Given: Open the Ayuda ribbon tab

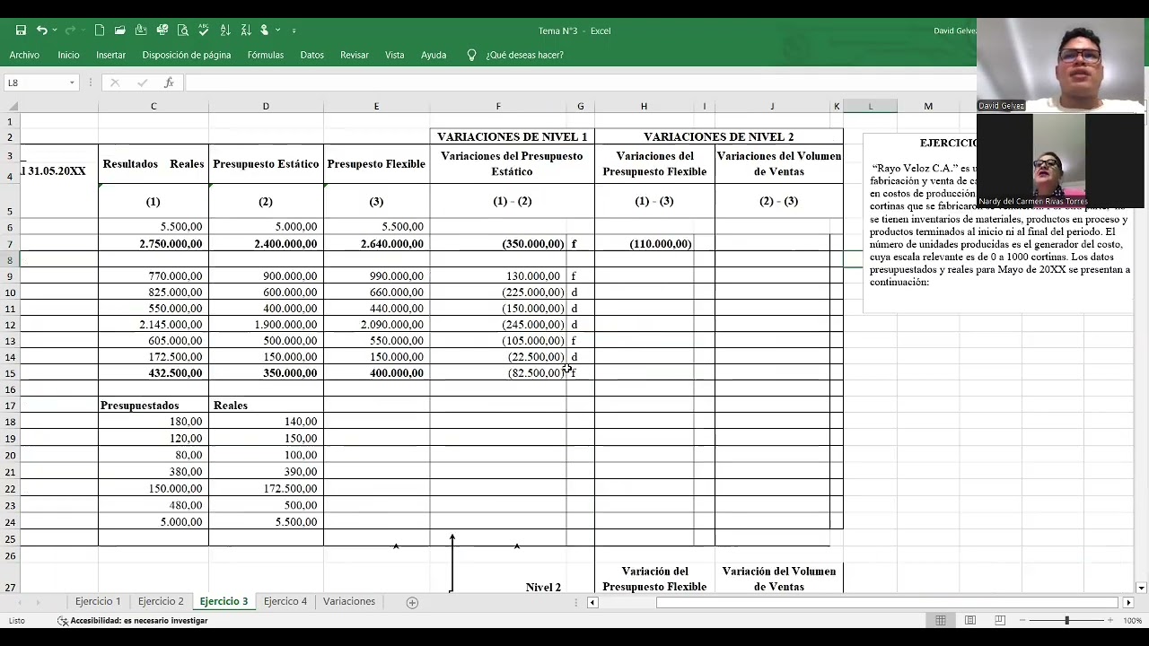Looking at the screenshot, I should 434,55.
